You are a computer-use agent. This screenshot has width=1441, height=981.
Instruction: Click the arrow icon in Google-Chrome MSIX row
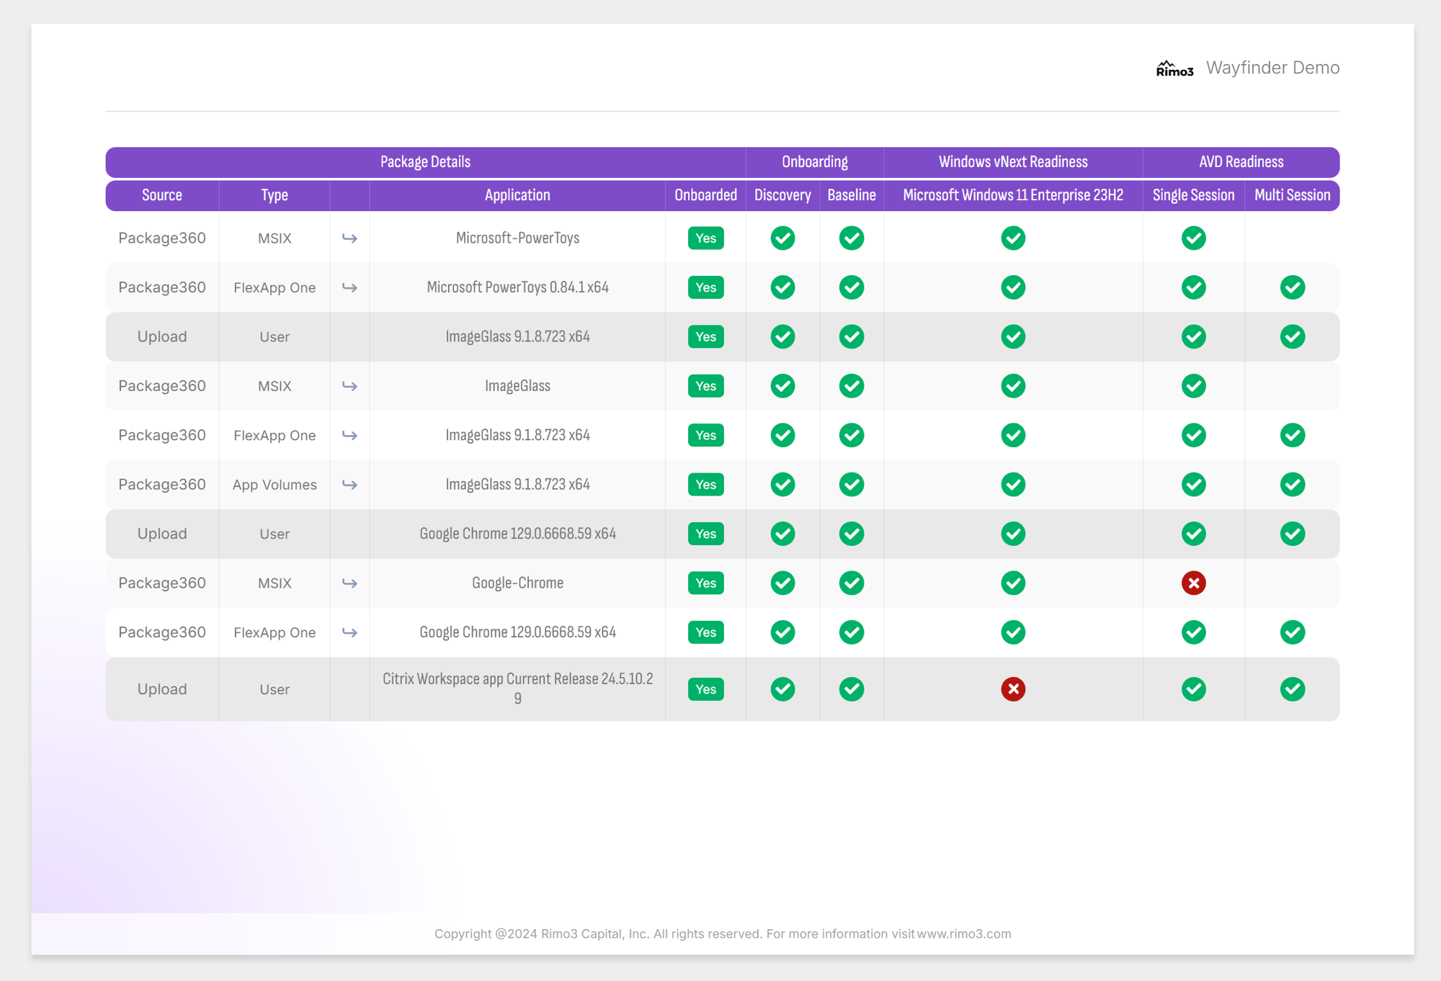click(x=349, y=583)
